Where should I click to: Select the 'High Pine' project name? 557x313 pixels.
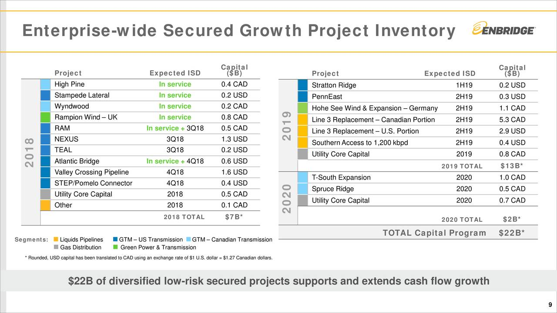[70, 84]
